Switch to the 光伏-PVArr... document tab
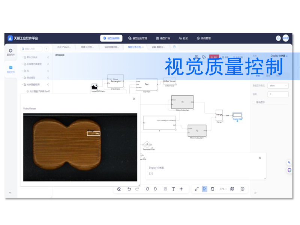 click(x=64, y=47)
